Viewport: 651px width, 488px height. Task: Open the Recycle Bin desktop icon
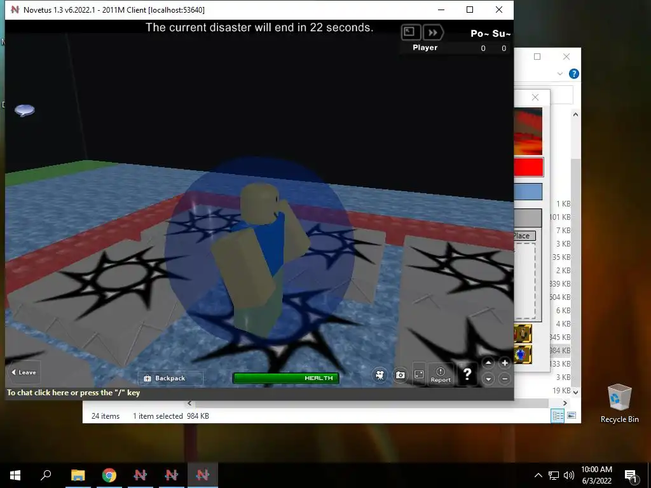[x=619, y=403]
